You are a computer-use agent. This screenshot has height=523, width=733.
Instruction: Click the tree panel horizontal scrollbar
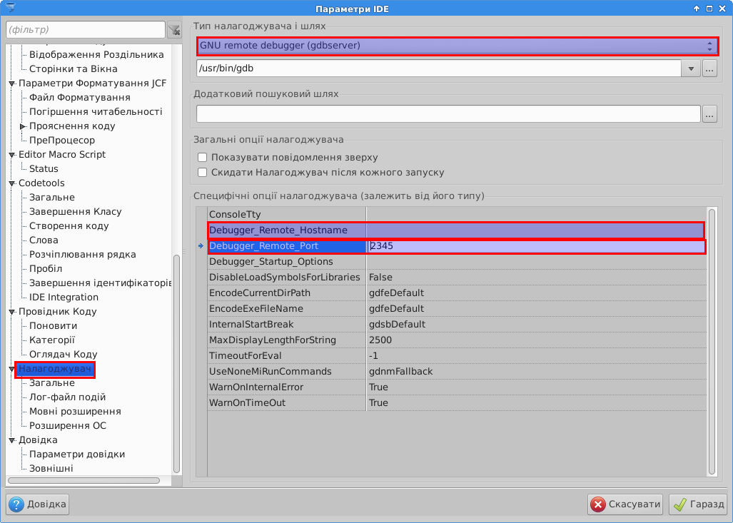(x=84, y=480)
